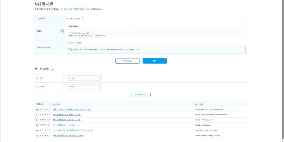
Task: Click the status icon for cloud-restrict-zone row
Action: [x=37, y=125]
